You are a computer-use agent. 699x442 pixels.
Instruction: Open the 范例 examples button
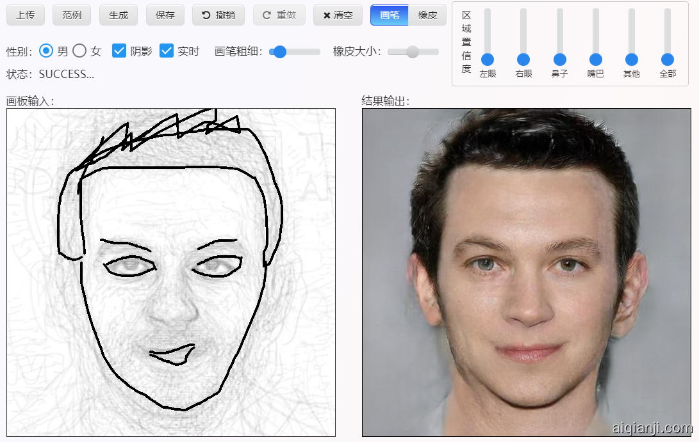(72, 15)
